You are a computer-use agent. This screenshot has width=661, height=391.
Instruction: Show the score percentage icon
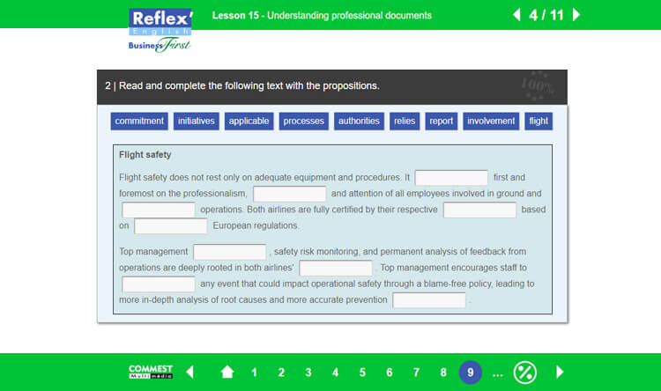pos(525,373)
